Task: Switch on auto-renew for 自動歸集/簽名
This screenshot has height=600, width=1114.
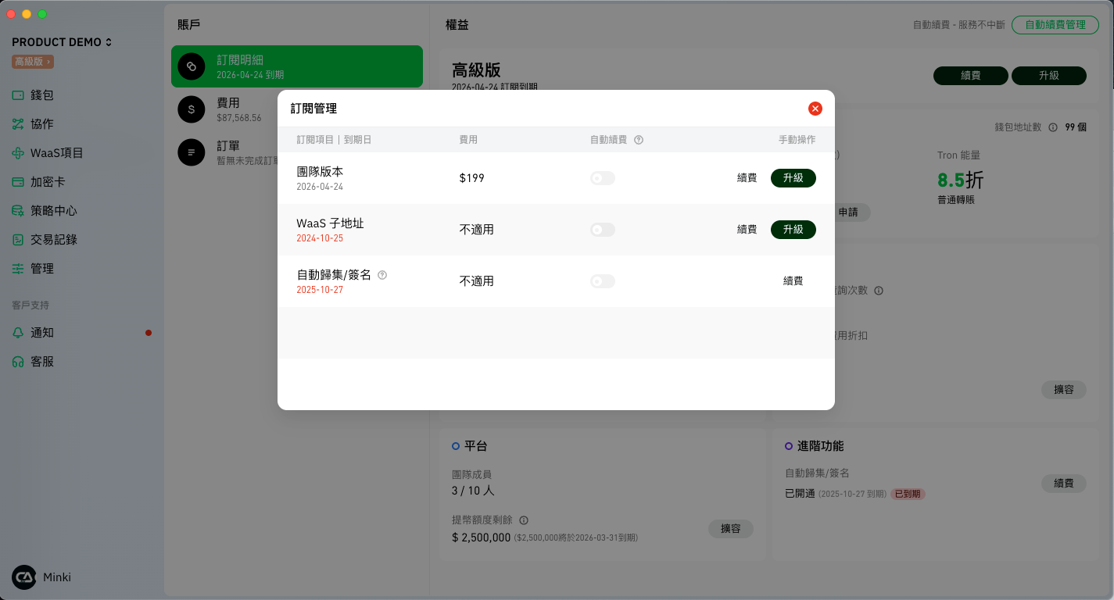Action: click(602, 281)
